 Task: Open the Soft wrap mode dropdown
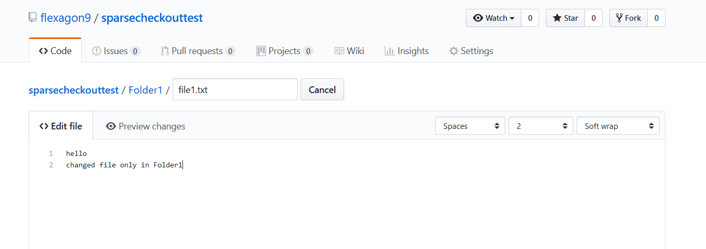point(618,126)
